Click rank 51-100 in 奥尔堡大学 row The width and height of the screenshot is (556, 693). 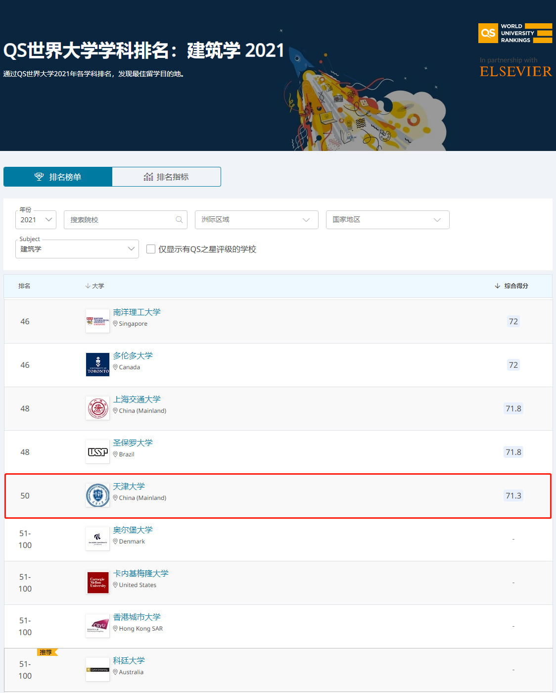coord(25,539)
